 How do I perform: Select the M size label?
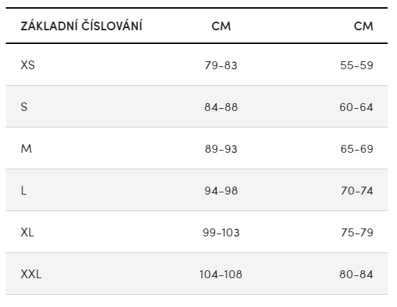pos(26,148)
